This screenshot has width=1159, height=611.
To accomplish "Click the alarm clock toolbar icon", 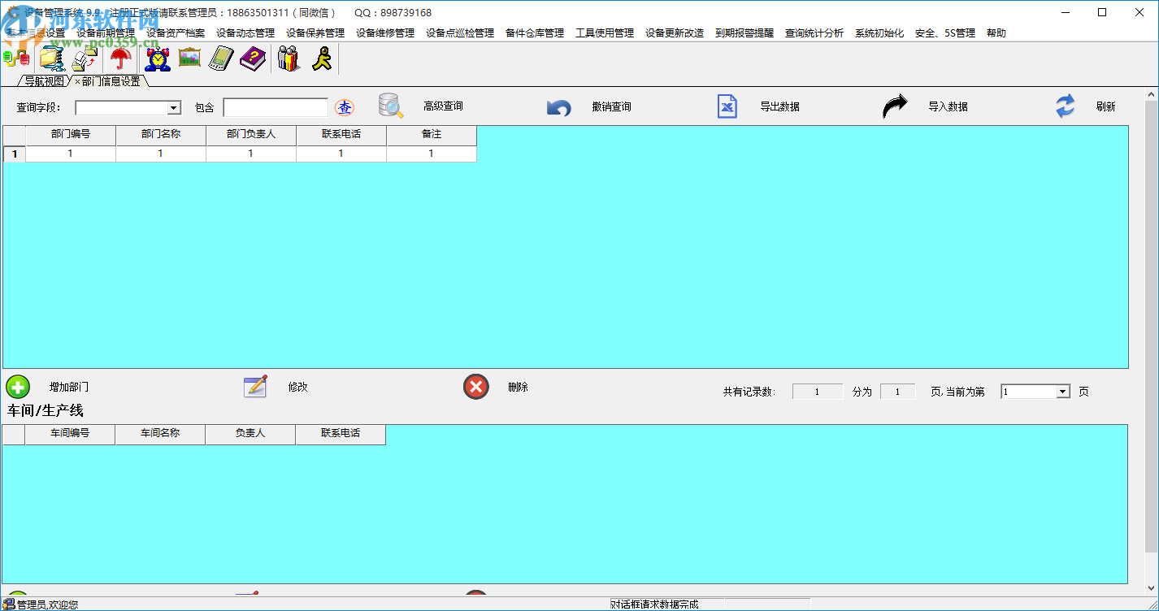I will pyautogui.click(x=157, y=58).
